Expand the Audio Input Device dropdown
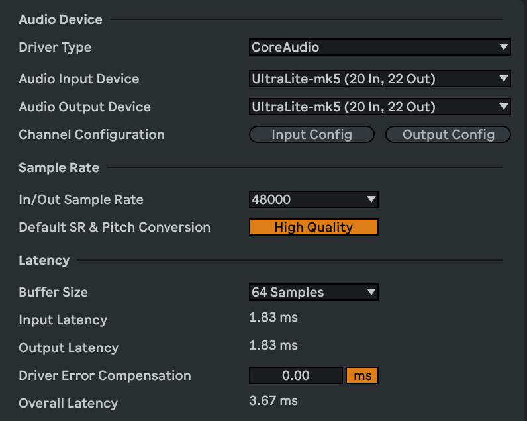 click(379, 79)
